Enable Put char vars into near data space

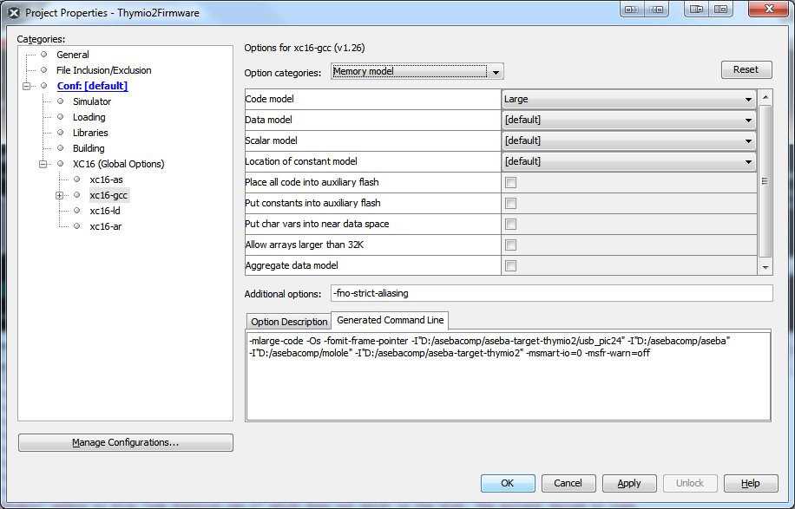tap(510, 224)
